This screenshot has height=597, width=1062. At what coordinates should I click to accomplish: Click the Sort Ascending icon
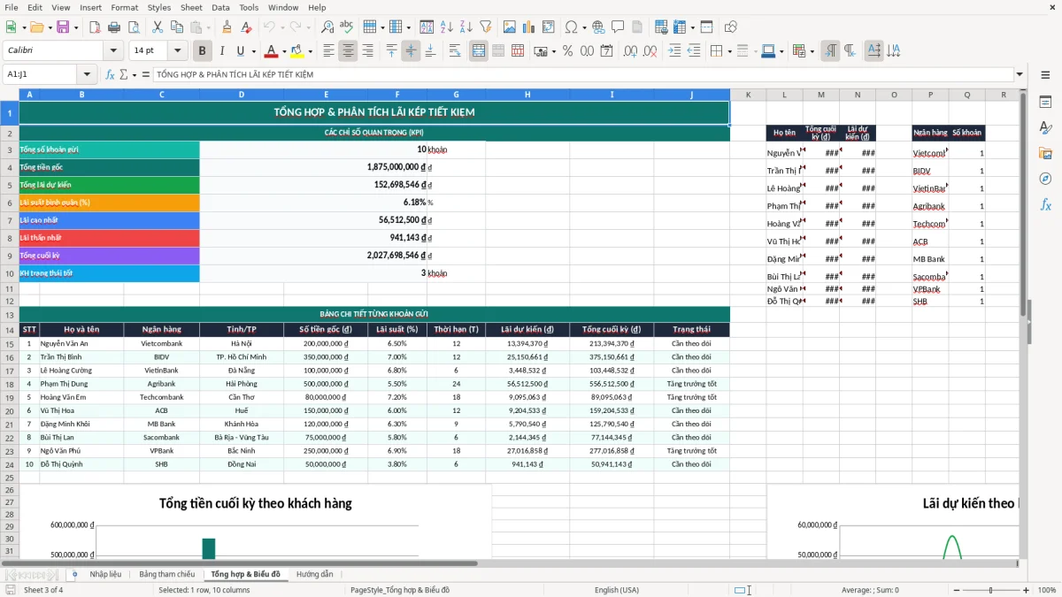pos(446,27)
